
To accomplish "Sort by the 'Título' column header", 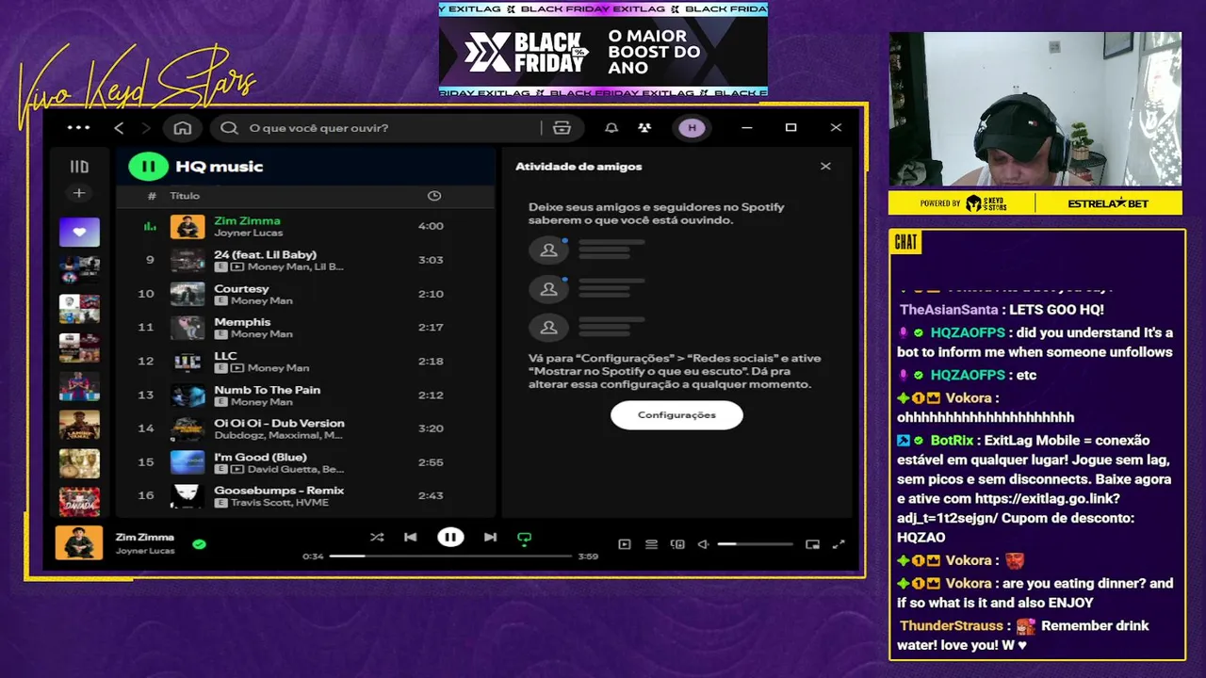I will (x=185, y=196).
